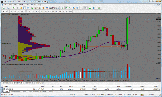
Task: Switch chart to line chart style
Action: (70, 8)
